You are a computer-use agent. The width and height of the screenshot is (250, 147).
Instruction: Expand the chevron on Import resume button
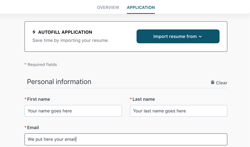pyautogui.click(x=200, y=37)
